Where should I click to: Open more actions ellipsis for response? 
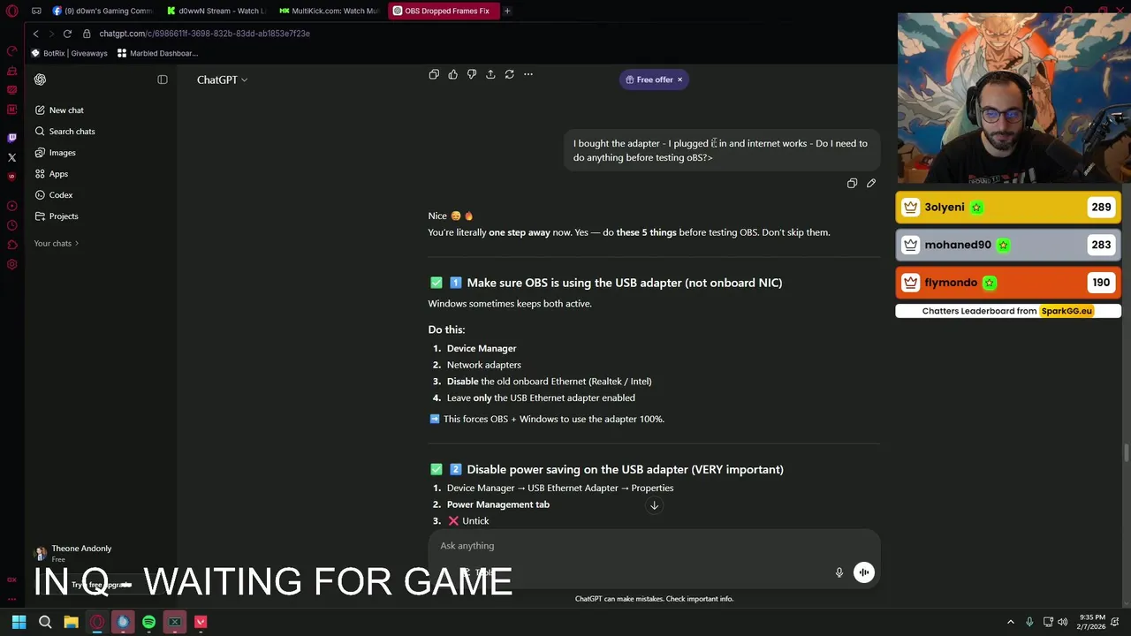[x=528, y=74]
